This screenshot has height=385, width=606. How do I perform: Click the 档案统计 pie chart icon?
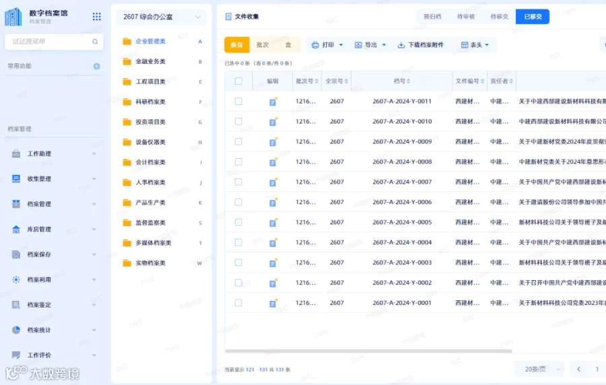(16, 330)
